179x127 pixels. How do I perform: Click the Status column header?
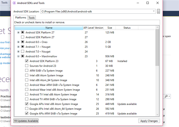point(127,28)
